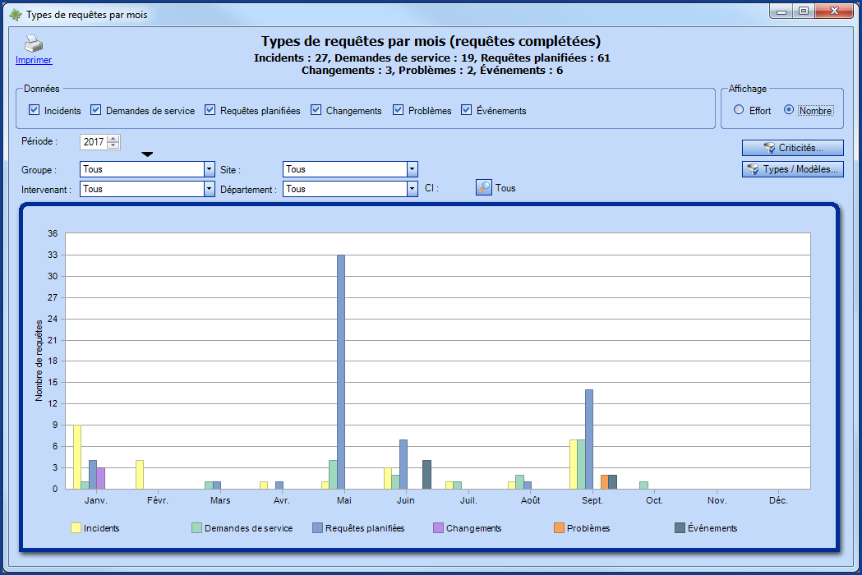Uncheck the Incidents checkbox
Viewport: 862px width, 575px height.
(x=34, y=109)
